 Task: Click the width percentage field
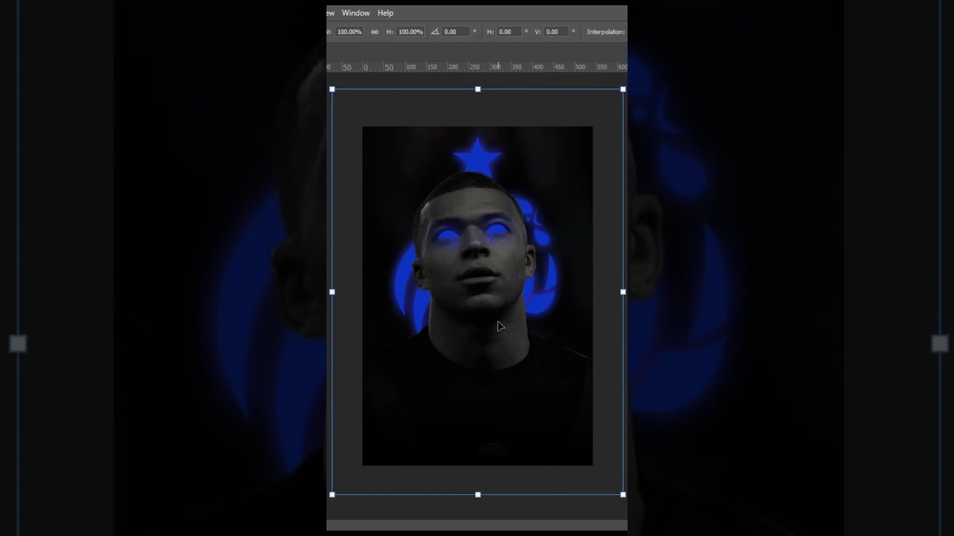[x=349, y=32]
